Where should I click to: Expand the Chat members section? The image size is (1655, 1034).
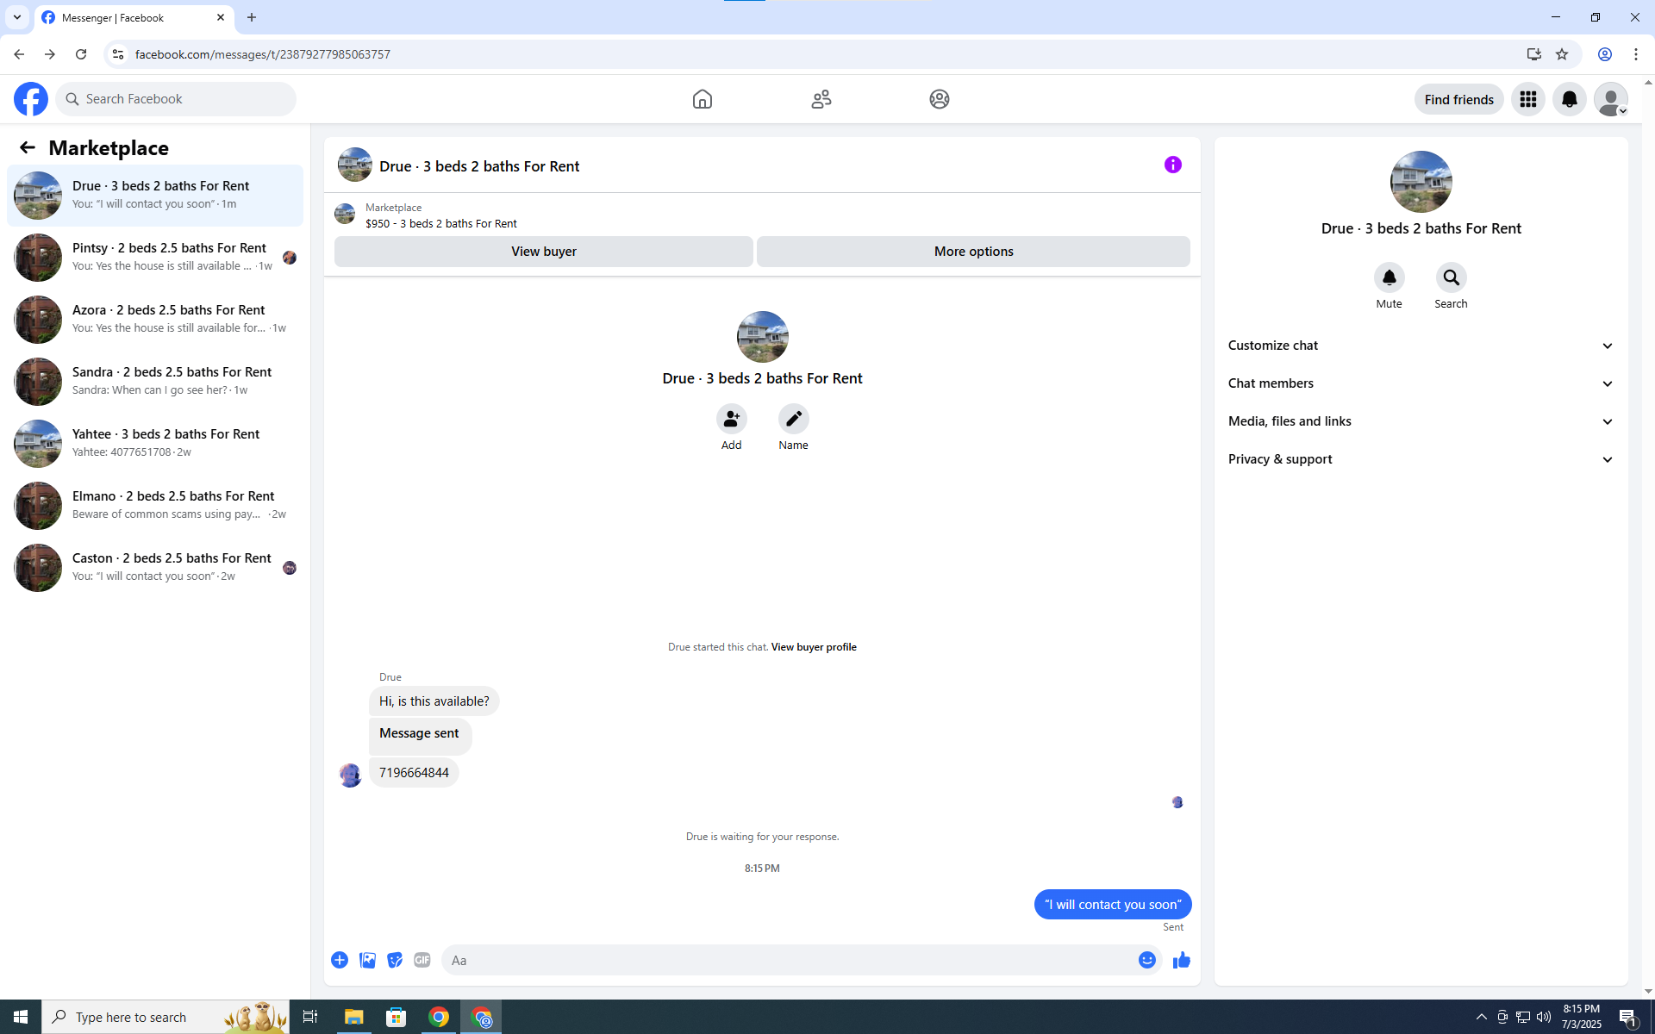(1421, 383)
